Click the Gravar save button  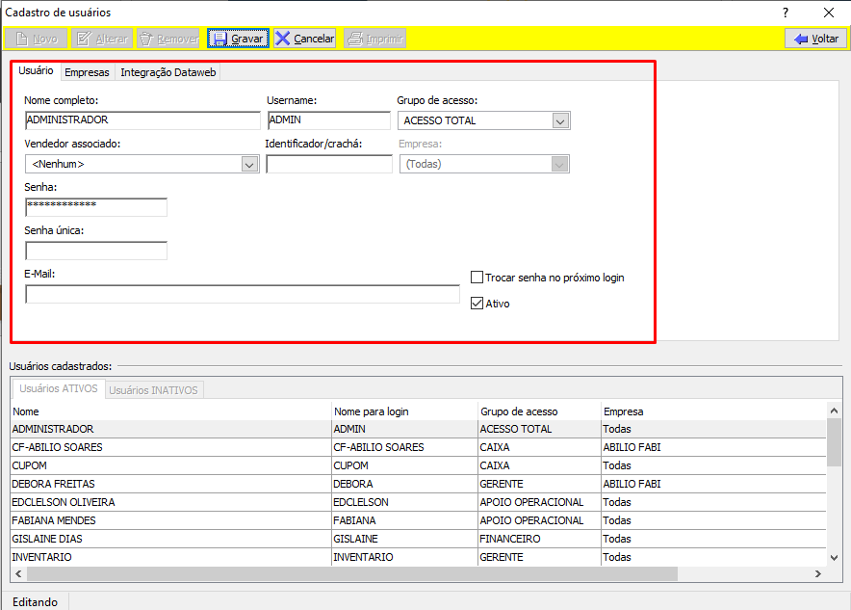click(x=238, y=39)
